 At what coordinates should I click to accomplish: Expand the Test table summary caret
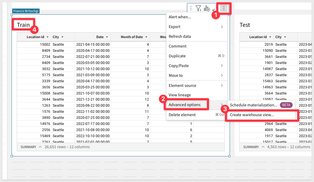(x=263, y=147)
